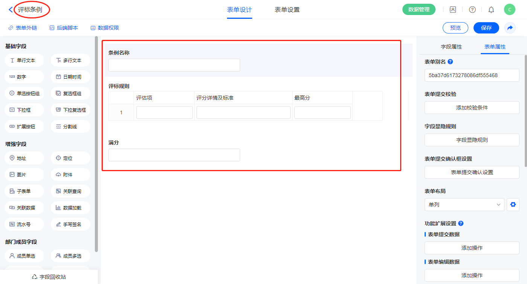Click the 保存 button
The height and width of the screenshot is (284, 527).
point(486,28)
